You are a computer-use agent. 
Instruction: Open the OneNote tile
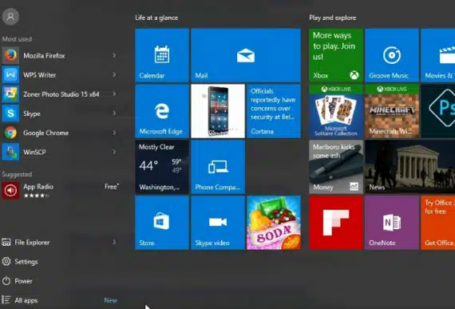[x=392, y=223]
